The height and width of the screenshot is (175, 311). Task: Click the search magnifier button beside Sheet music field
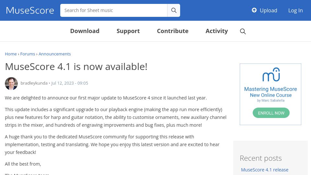174,10
